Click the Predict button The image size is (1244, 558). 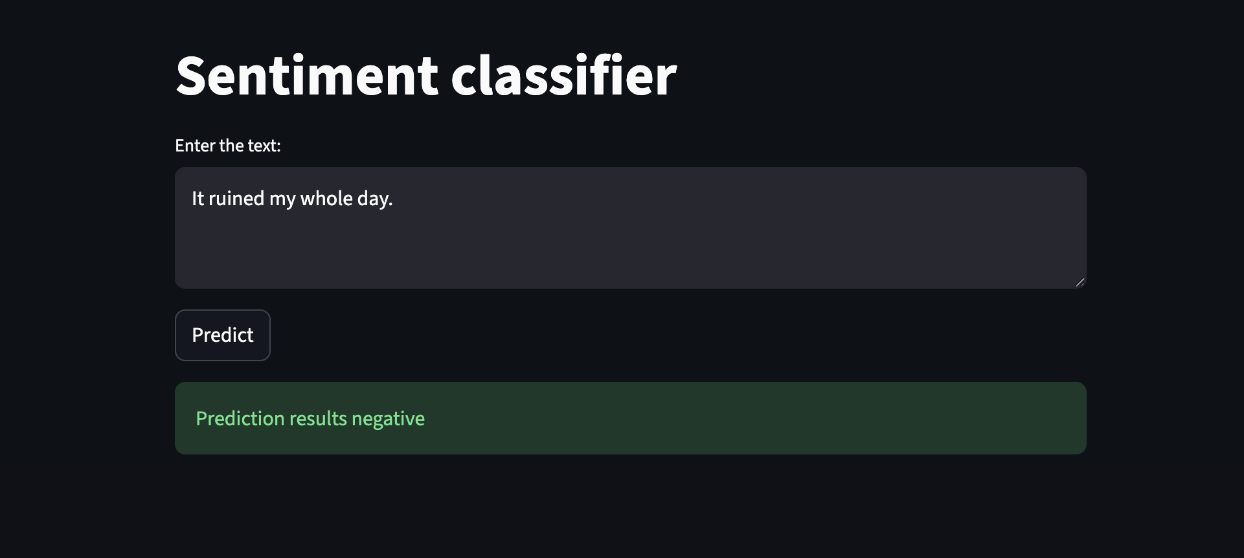point(222,335)
